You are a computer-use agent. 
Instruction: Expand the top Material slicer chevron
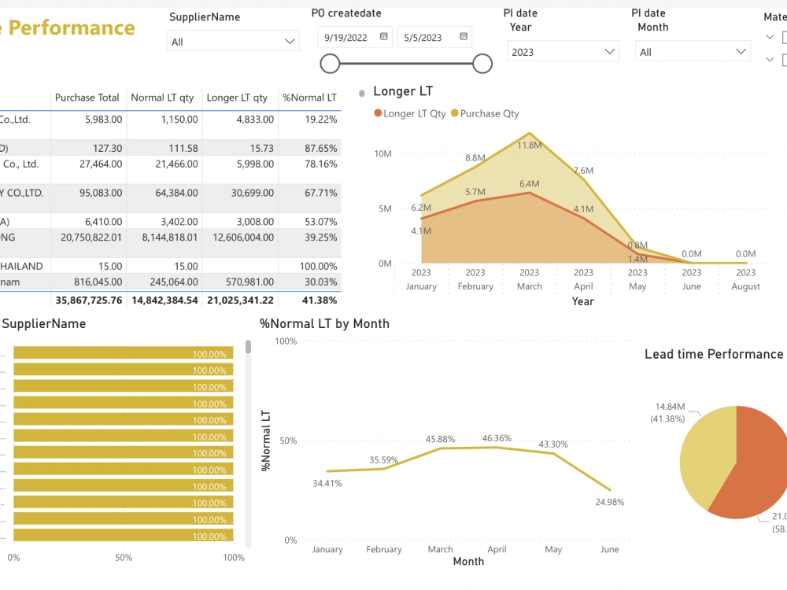click(769, 37)
